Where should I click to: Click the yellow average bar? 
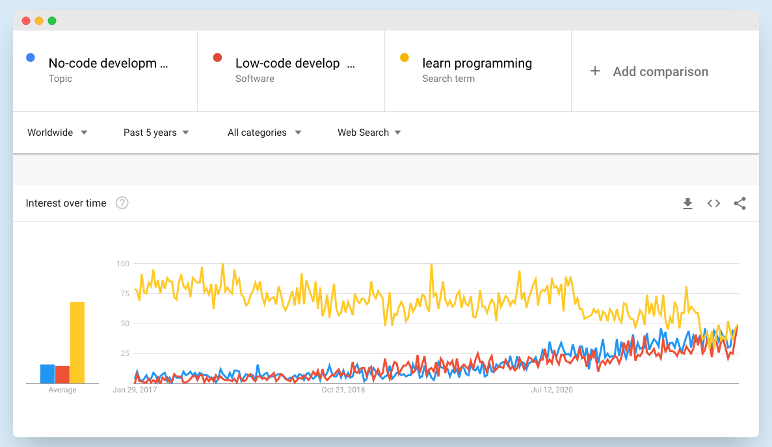point(77,342)
